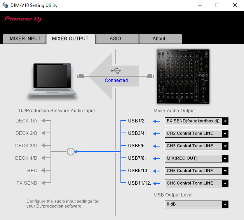Click the USB Output Level label
The height and width of the screenshot is (220, 244).
[173, 195]
